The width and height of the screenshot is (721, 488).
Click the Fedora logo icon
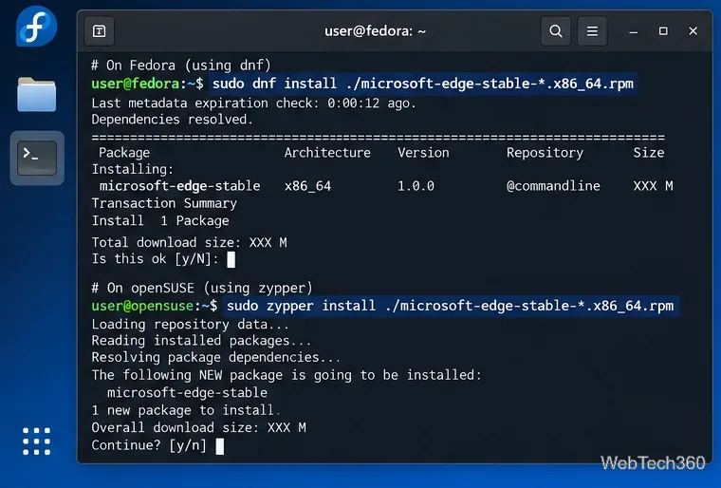(36, 27)
